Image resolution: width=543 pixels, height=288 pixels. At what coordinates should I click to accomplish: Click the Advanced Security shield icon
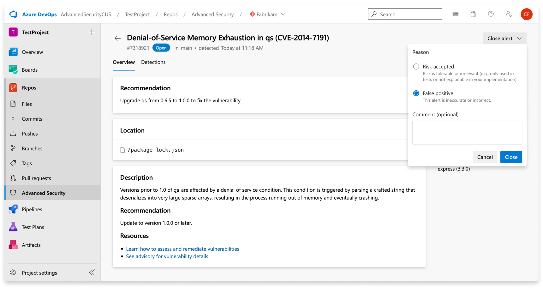13,193
